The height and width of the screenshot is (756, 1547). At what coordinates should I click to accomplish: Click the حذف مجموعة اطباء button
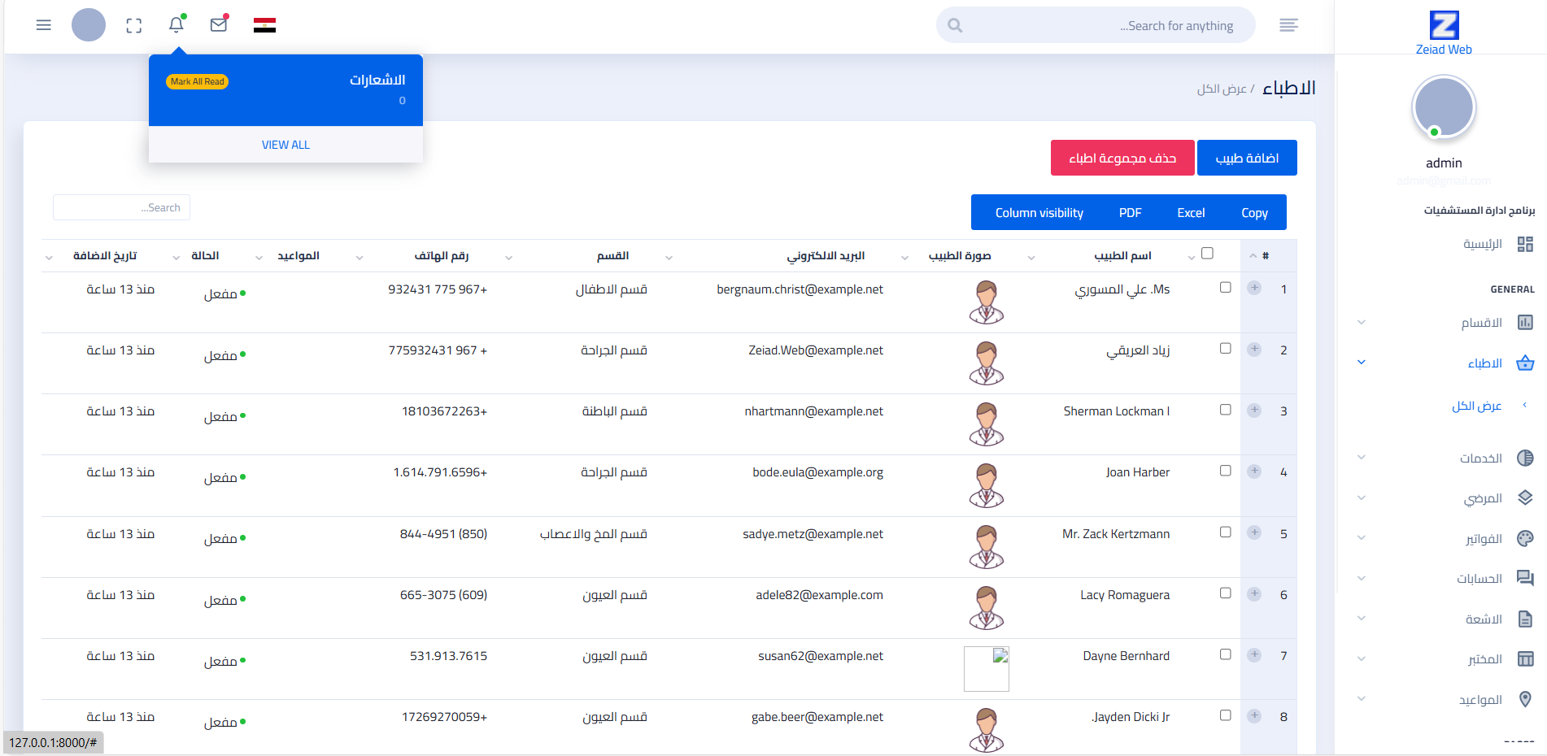coord(1122,158)
